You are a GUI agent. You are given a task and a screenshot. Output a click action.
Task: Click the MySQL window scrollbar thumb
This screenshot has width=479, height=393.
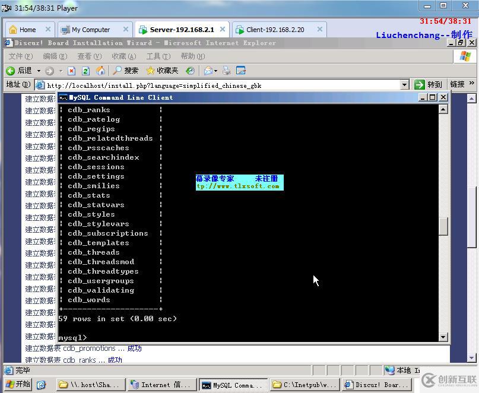coord(443,226)
